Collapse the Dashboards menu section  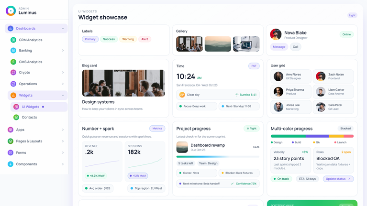tap(63, 29)
